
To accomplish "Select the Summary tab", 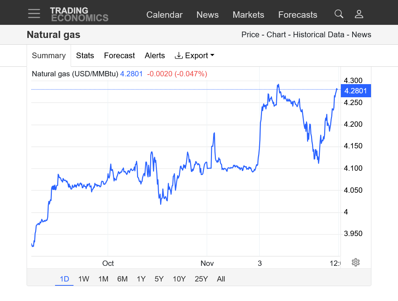I will 49,56.
